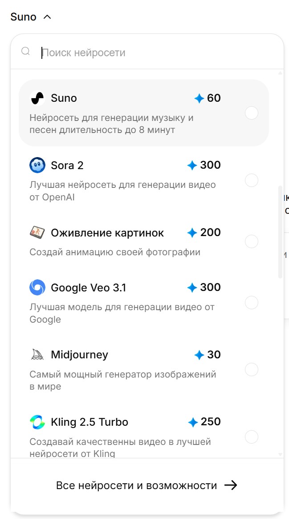
Task: Collapse the Suno dropdown via the chevron
Action: (x=48, y=17)
